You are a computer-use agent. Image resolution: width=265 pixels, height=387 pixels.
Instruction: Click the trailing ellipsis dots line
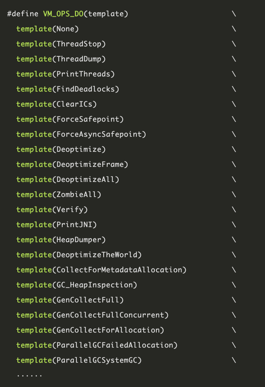click(x=29, y=376)
